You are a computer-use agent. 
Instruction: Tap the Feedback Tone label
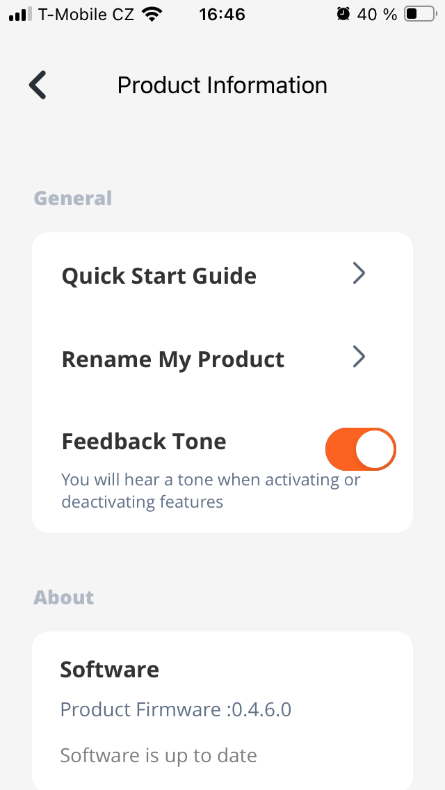144,442
